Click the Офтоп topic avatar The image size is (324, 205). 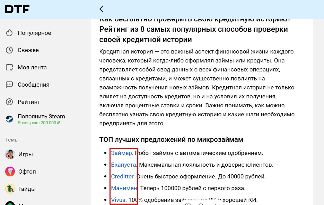[10, 172]
